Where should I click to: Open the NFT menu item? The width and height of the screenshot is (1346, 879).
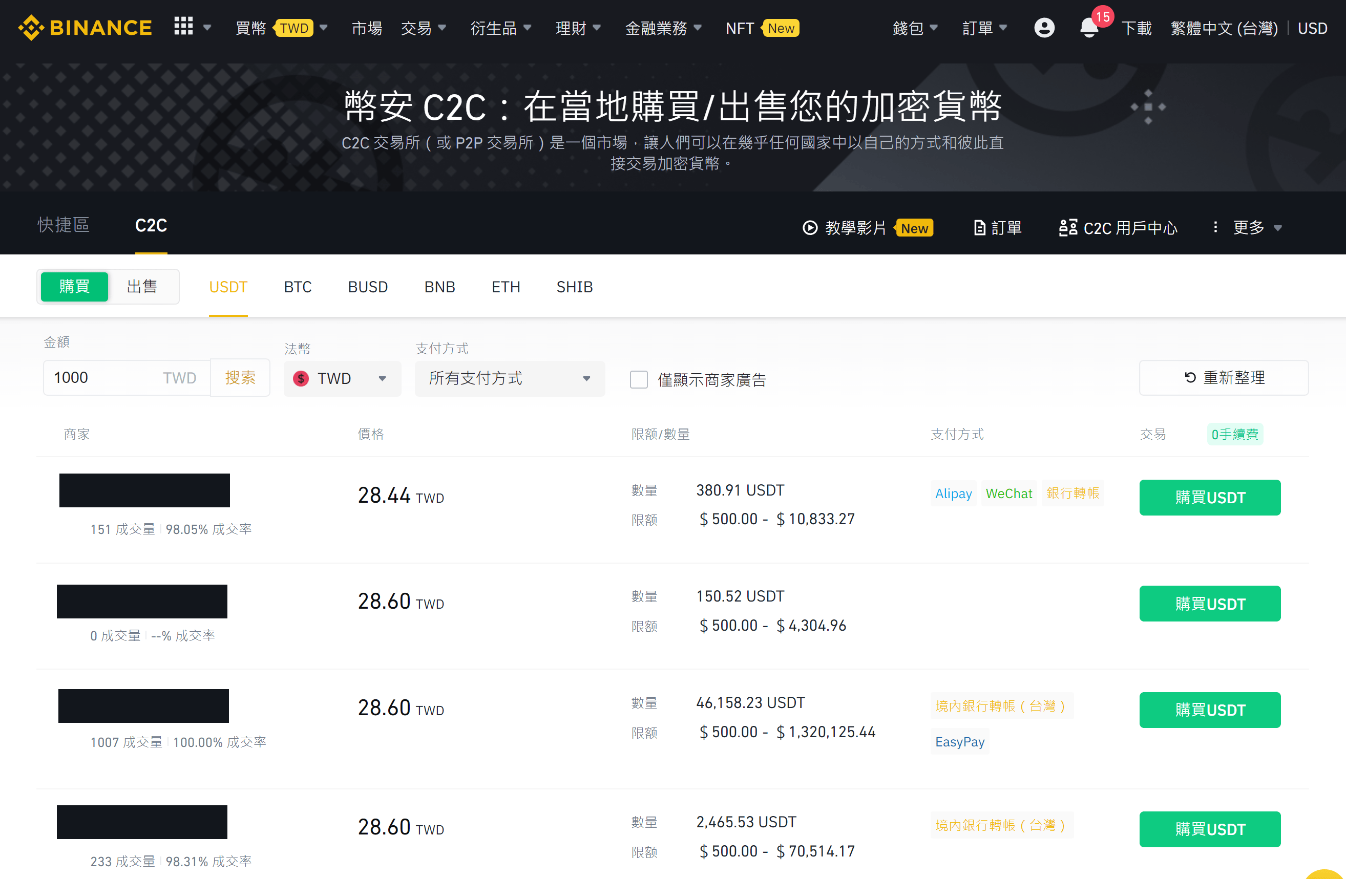(739, 28)
